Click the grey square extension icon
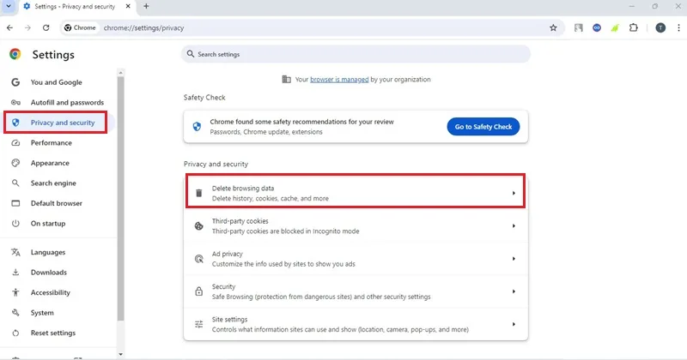Viewport: 687px width, 360px height. (579, 27)
